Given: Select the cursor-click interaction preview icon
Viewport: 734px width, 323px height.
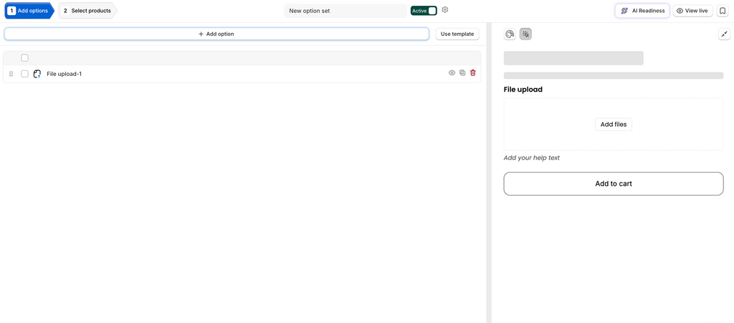Looking at the screenshot, I should tap(525, 34).
